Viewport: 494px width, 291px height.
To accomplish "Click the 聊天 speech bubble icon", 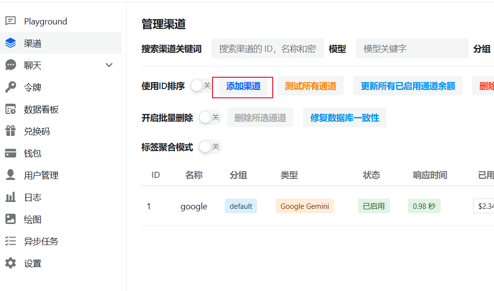I will (12, 65).
